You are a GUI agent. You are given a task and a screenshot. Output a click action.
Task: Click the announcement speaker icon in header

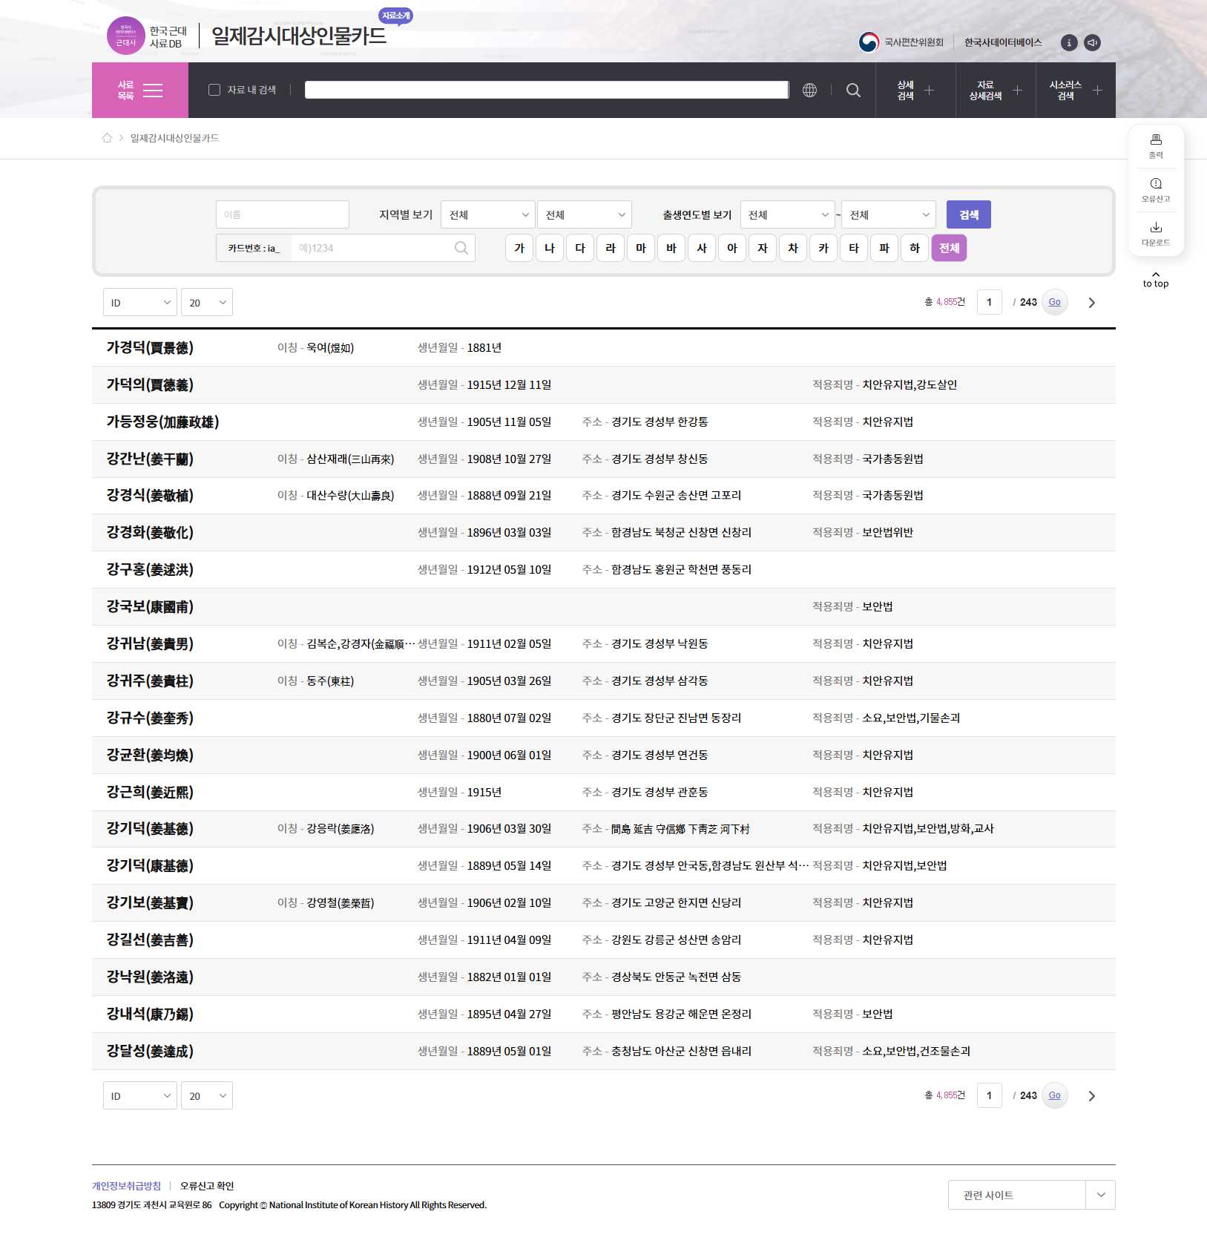tap(1092, 43)
